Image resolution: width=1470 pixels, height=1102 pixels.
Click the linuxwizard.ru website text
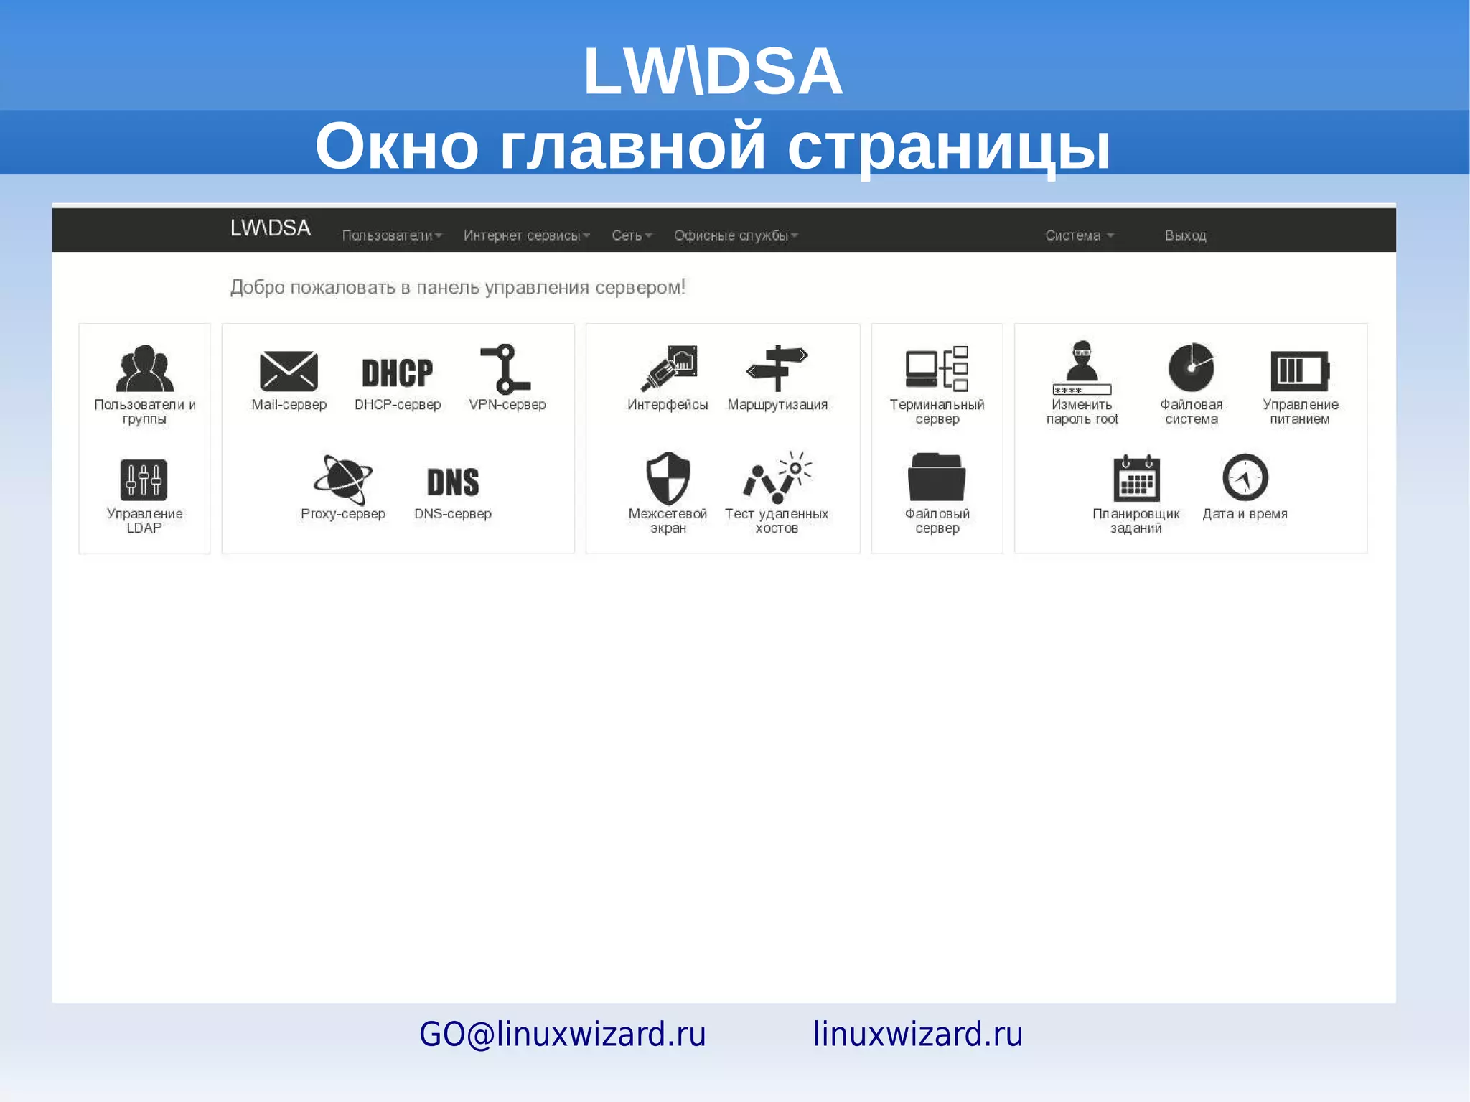(917, 1035)
